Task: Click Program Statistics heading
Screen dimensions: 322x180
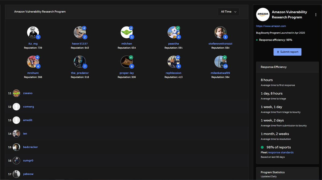Action: [x=273, y=172]
